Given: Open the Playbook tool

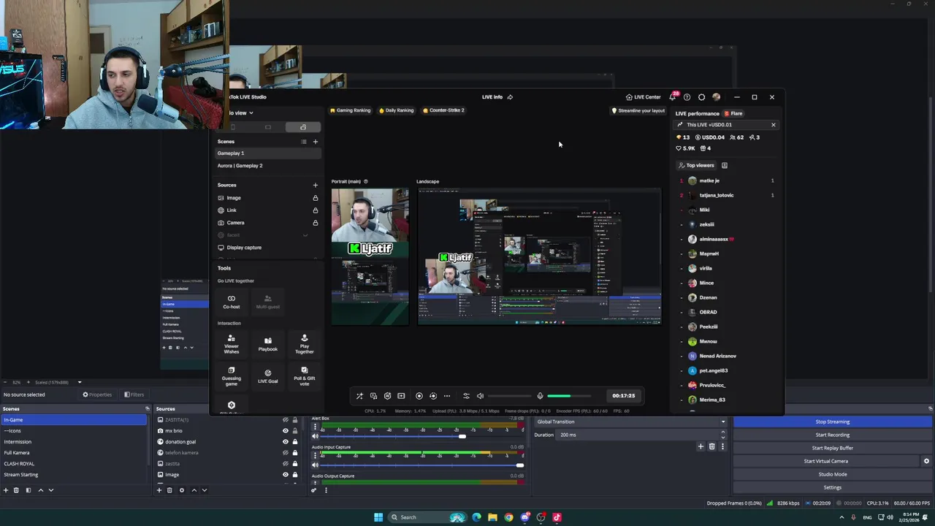Looking at the screenshot, I should pyautogui.click(x=268, y=344).
